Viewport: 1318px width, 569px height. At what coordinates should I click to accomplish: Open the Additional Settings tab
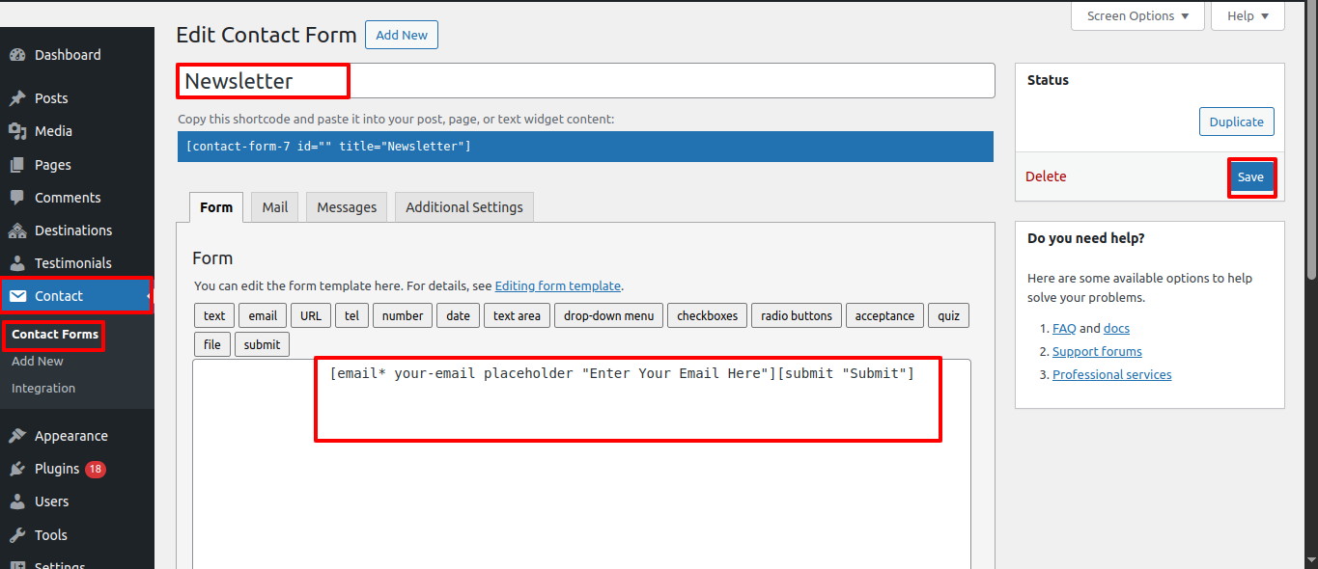[x=464, y=207]
